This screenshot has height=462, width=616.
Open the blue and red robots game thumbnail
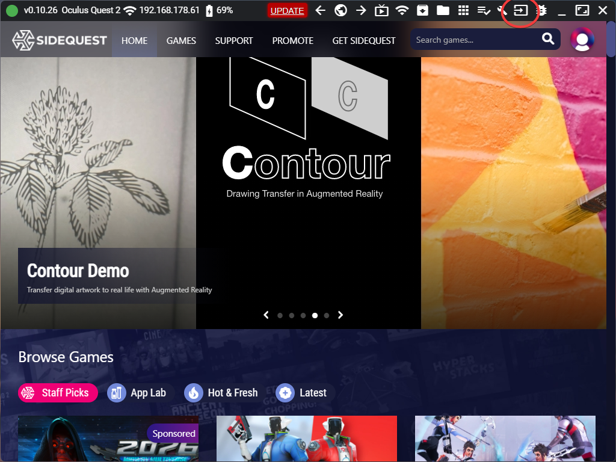pos(306,439)
